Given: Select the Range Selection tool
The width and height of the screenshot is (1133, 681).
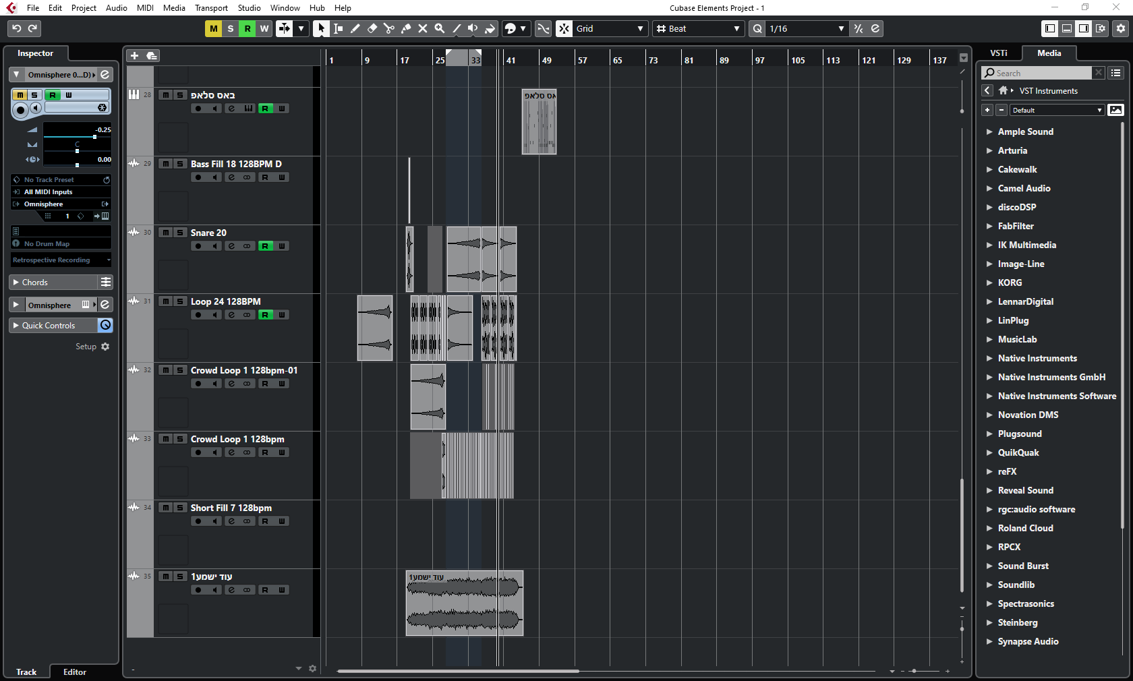Looking at the screenshot, I should point(338,28).
